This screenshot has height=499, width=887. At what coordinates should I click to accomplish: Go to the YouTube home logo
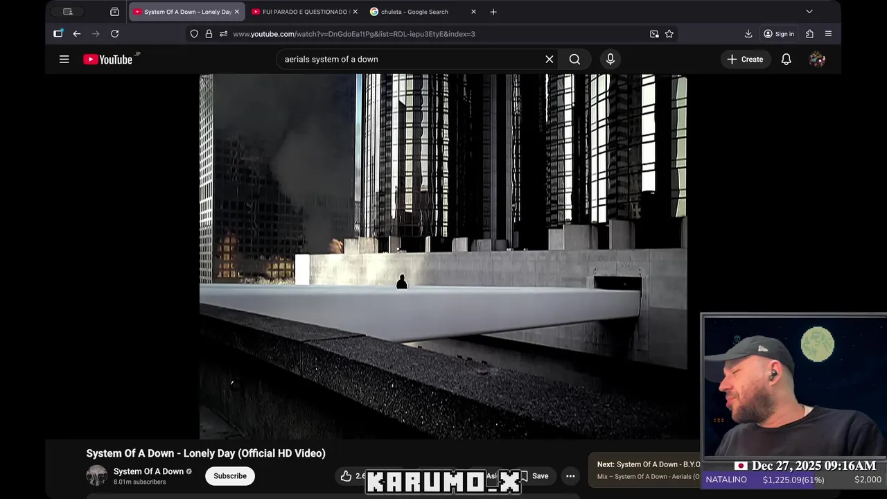pyautogui.click(x=108, y=60)
